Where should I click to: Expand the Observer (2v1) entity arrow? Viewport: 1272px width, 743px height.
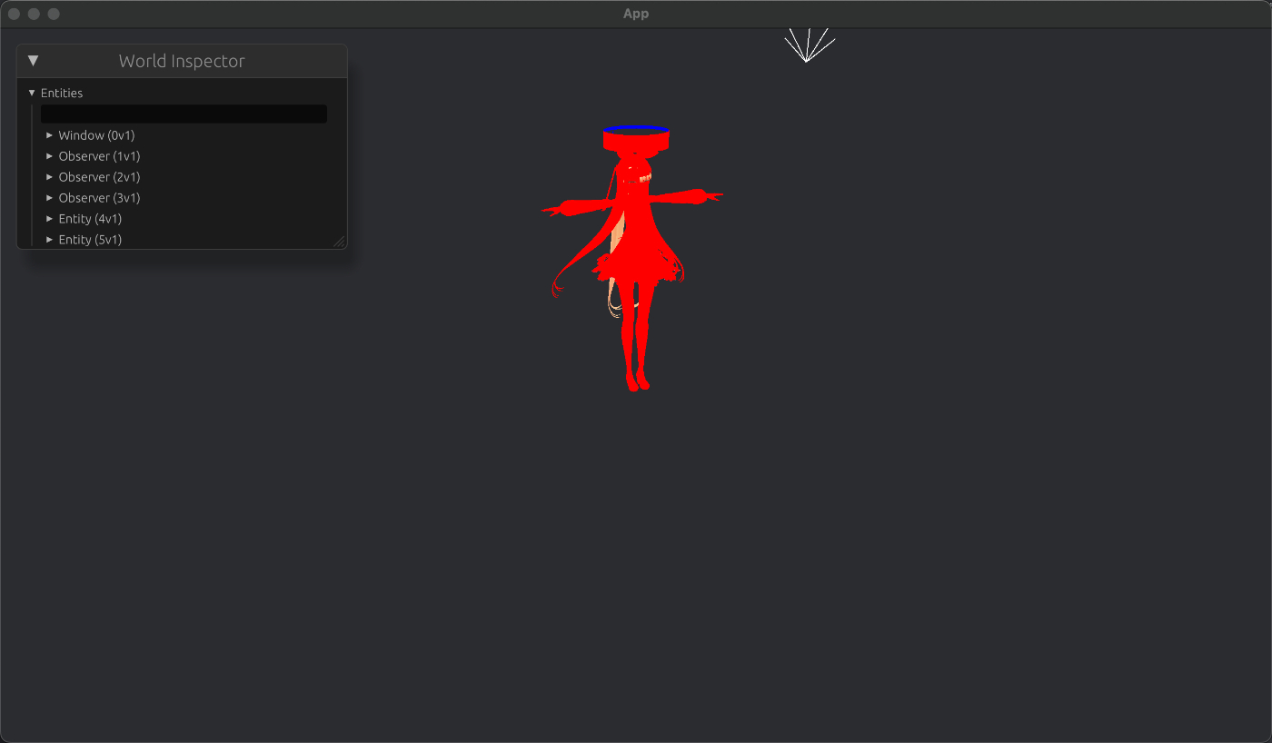point(50,177)
